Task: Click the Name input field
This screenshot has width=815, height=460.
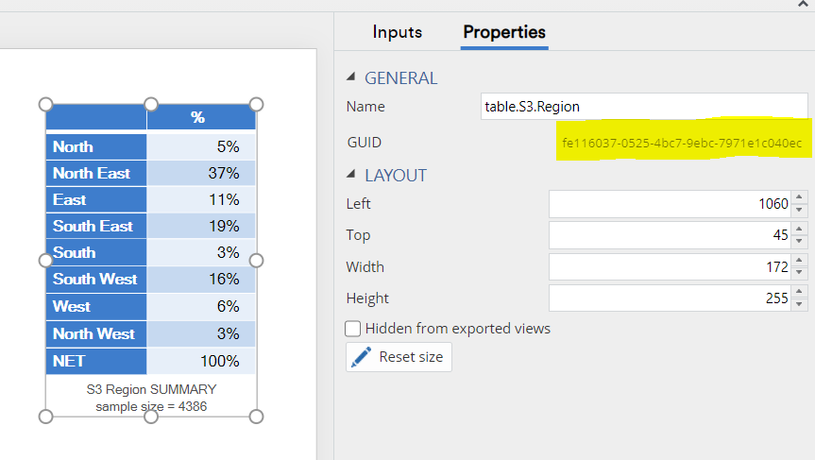Action: (644, 107)
